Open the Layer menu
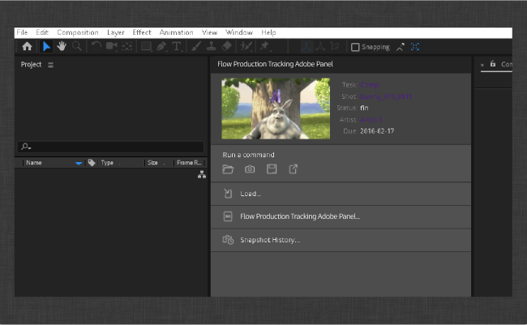Image resolution: width=527 pixels, height=325 pixels. [x=116, y=32]
